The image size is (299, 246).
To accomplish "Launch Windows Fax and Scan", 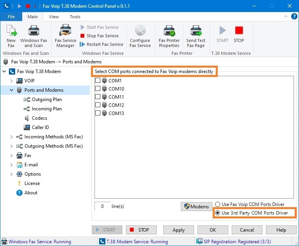I will point(34,36).
